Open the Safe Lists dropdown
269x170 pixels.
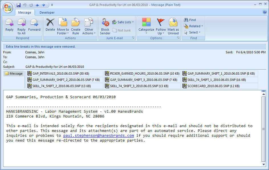coord(123,22)
